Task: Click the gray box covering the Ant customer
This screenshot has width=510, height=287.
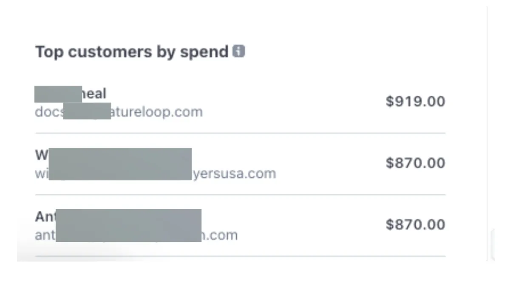Action: pyautogui.click(x=128, y=225)
